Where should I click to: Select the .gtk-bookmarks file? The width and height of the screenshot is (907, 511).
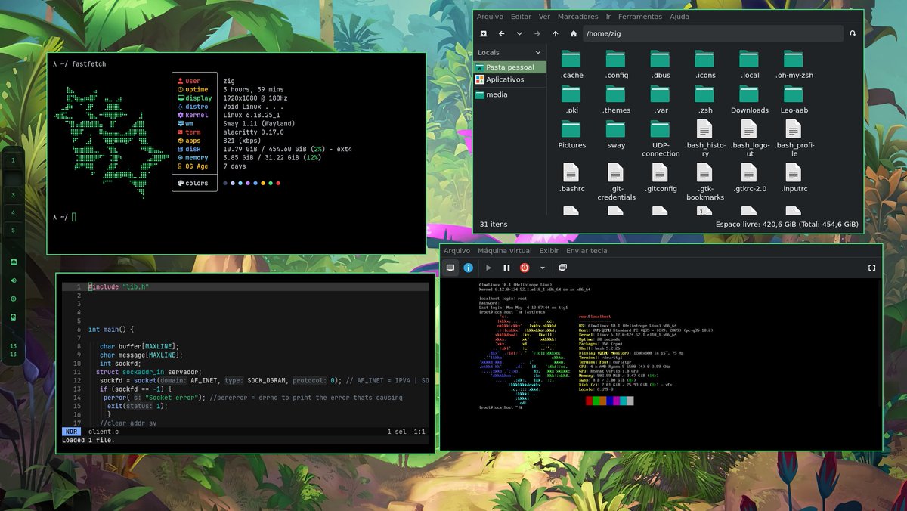tap(705, 182)
